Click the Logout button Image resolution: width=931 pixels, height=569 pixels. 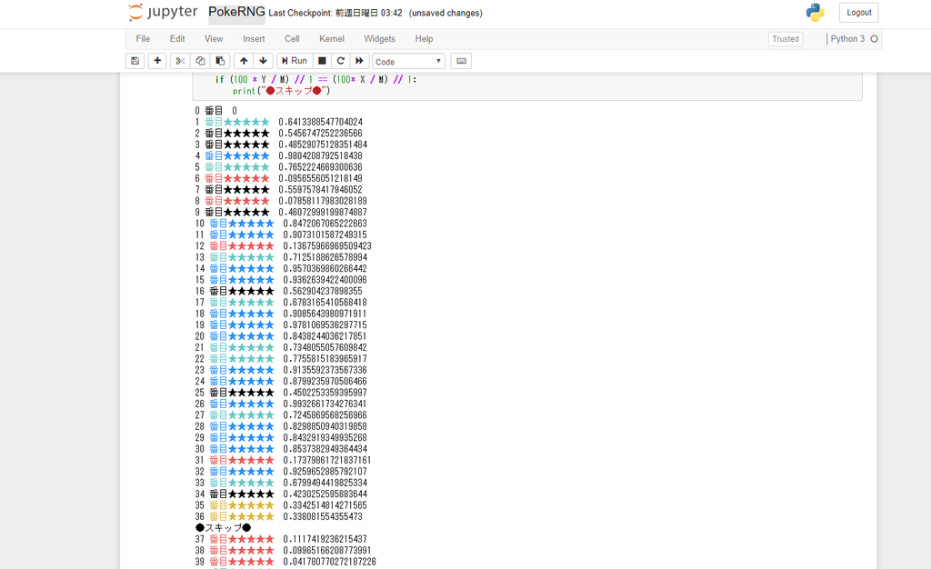858,13
